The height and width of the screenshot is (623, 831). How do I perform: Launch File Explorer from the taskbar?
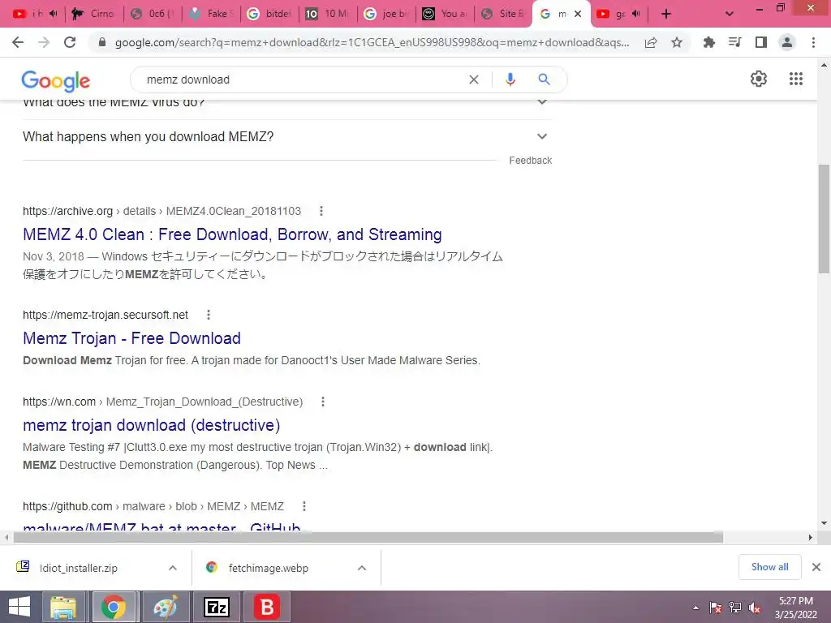coord(63,607)
